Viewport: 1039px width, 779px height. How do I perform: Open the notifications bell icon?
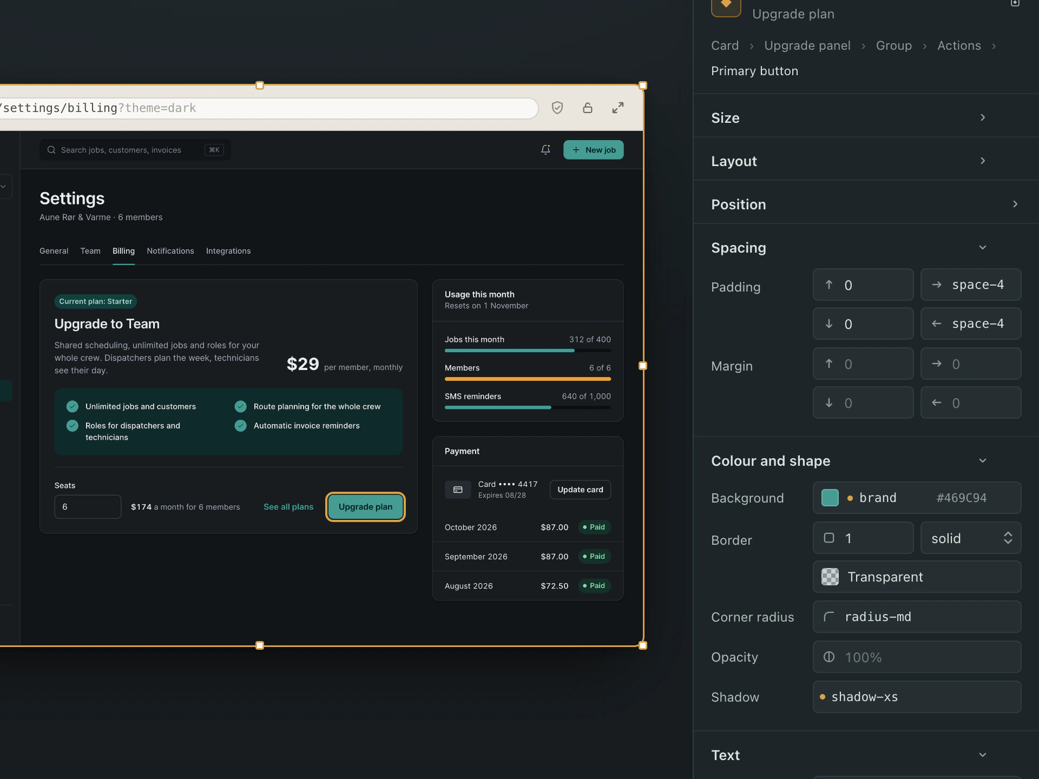pos(545,150)
